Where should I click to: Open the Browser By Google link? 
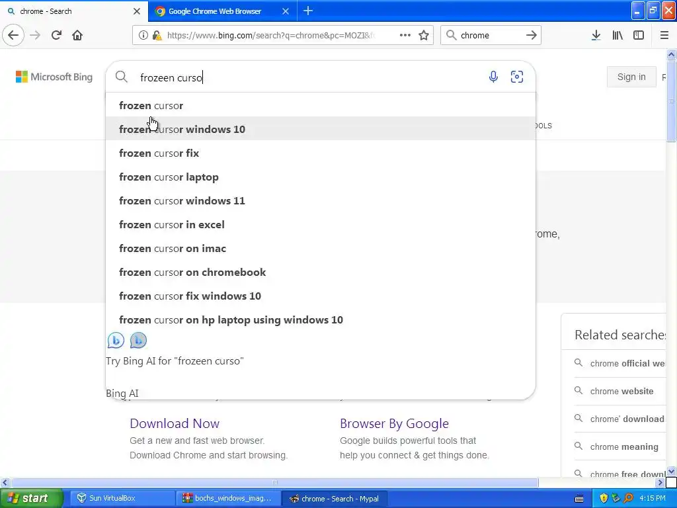pos(394,423)
